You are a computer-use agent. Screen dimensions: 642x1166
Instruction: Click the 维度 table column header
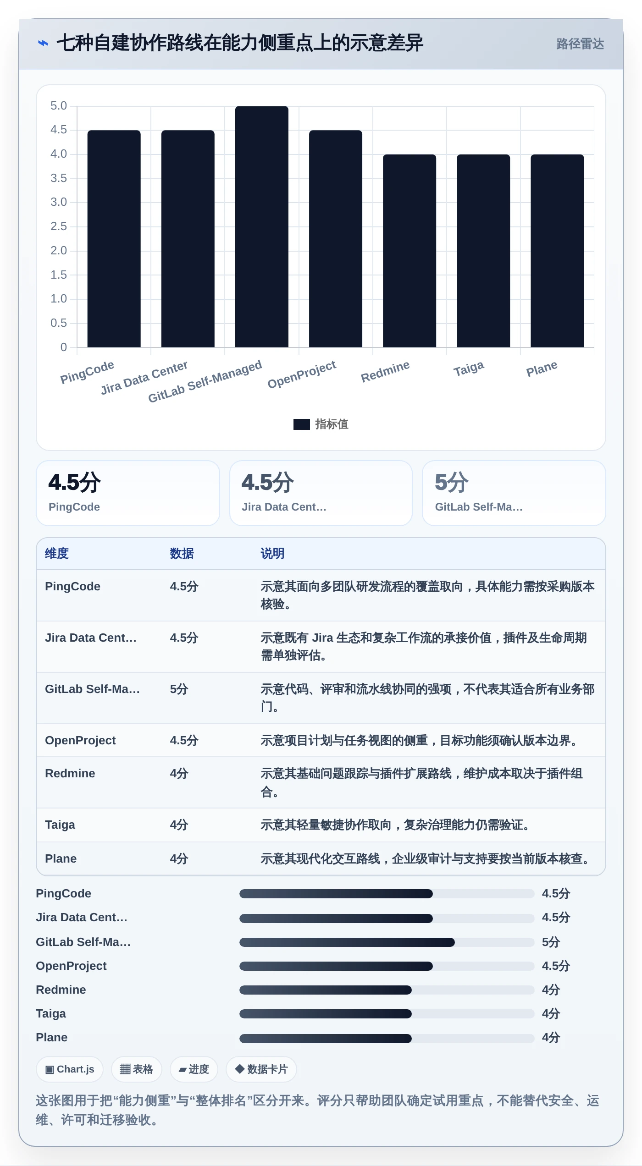point(57,554)
